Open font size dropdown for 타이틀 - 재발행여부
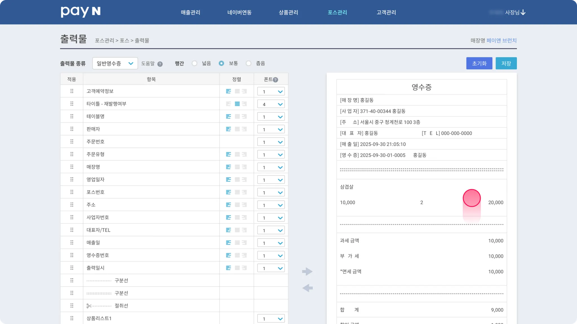The image size is (577, 324). [271, 104]
